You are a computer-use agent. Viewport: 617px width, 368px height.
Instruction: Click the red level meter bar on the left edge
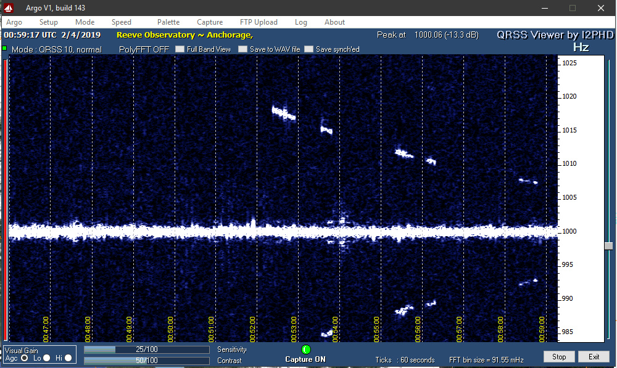pyautogui.click(x=5, y=200)
